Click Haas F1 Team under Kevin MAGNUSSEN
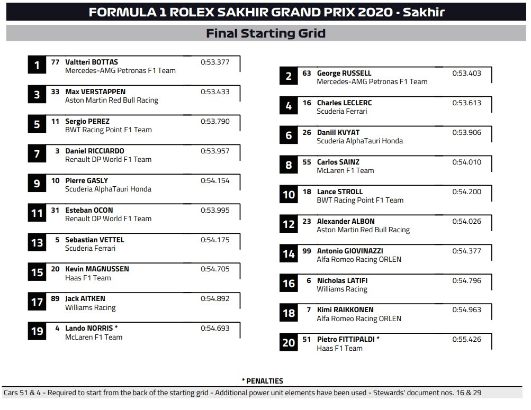Viewport: 531px width, 410px height. coord(88,278)
